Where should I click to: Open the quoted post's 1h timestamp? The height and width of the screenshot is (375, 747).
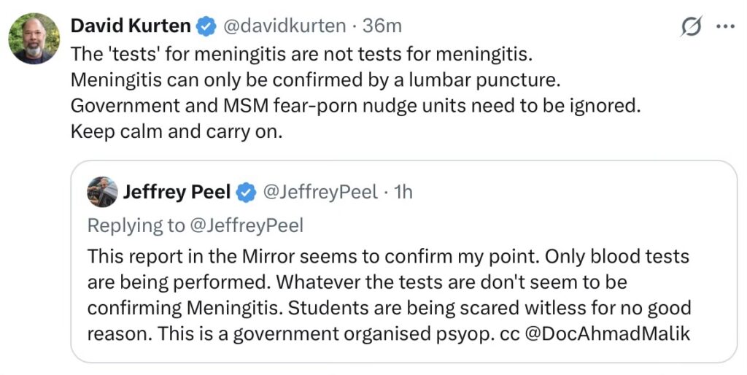coord(403,193)
